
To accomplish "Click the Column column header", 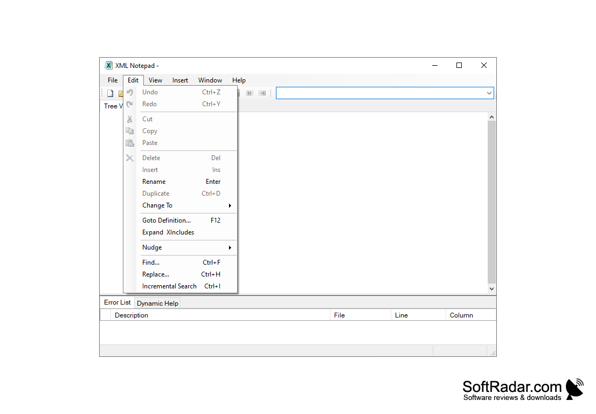I will click(471, 315).
